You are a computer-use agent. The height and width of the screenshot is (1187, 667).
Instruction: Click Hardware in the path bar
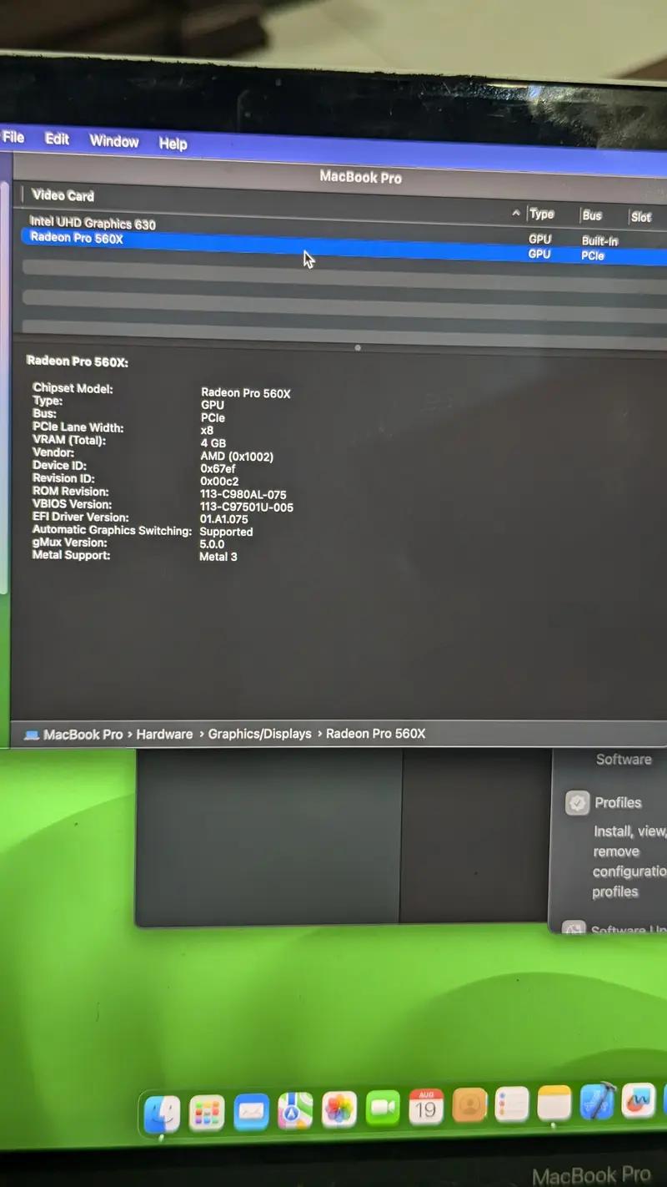coord(164,734)
